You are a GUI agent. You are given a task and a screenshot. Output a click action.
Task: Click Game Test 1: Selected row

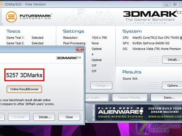25,38
